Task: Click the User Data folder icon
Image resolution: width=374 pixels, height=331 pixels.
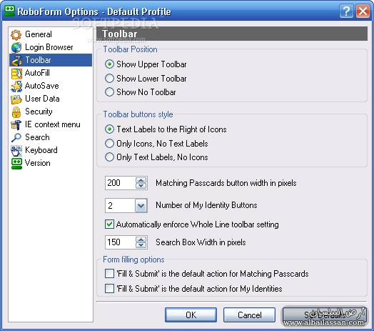Action: (16, 99)
